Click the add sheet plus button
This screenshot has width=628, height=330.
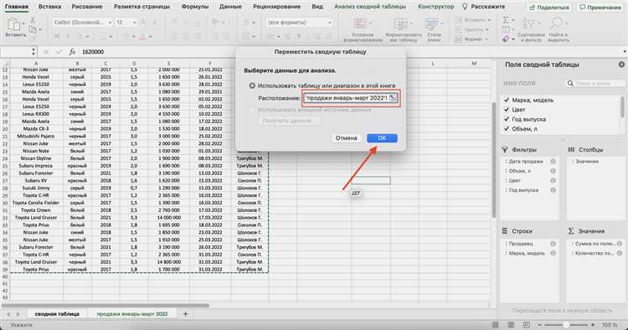(x=185, y=314)
